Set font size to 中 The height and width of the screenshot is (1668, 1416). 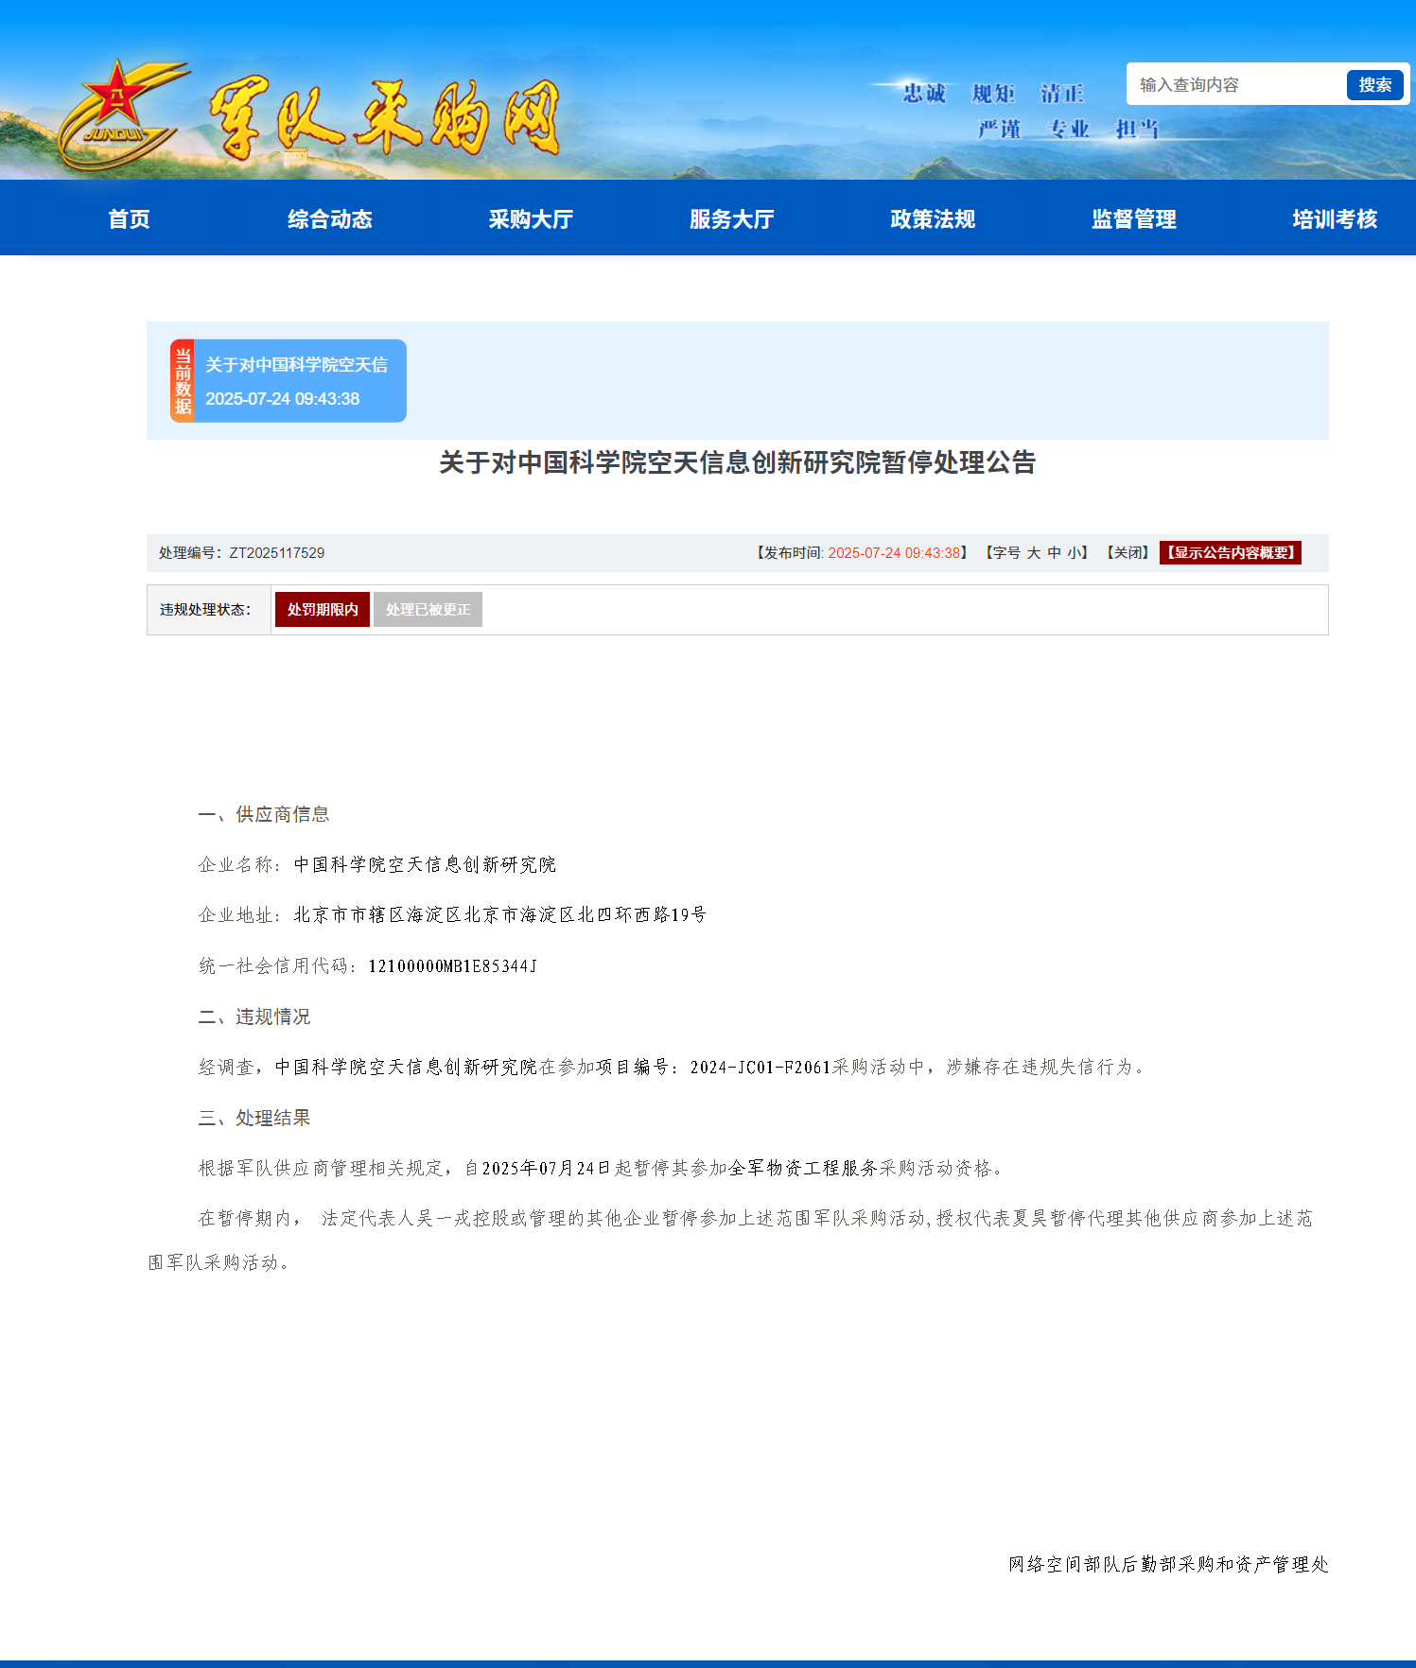(x=1055, y=553)
